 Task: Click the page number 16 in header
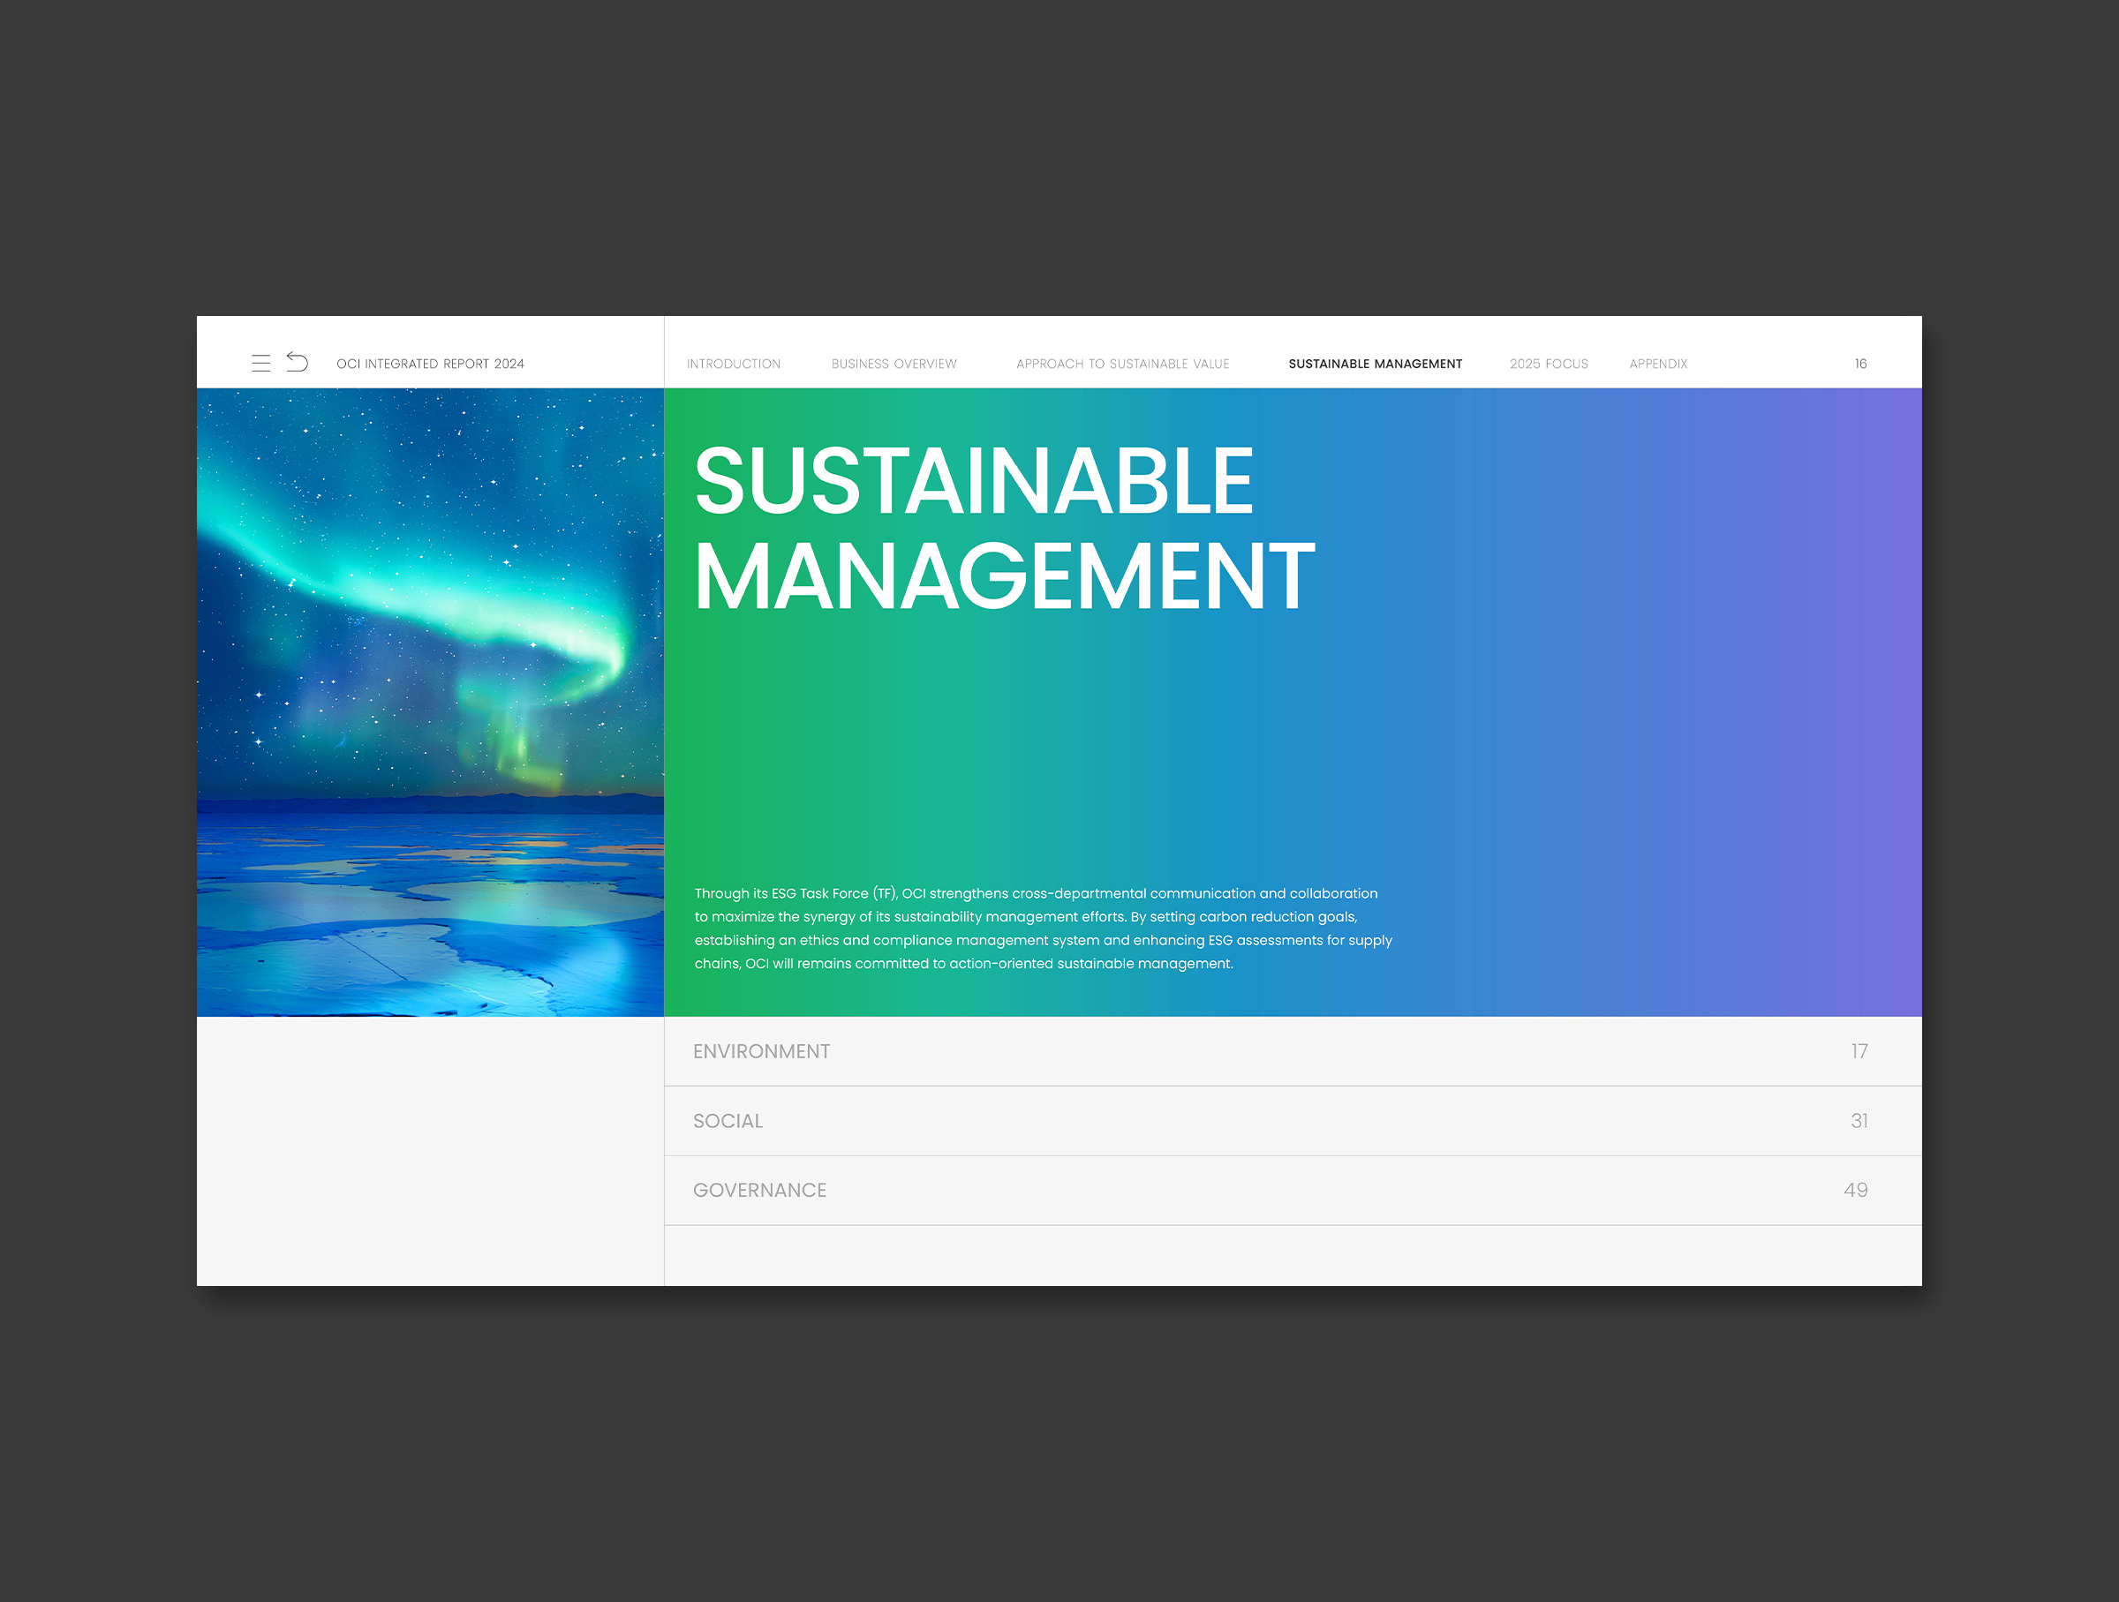point(1860,364)
